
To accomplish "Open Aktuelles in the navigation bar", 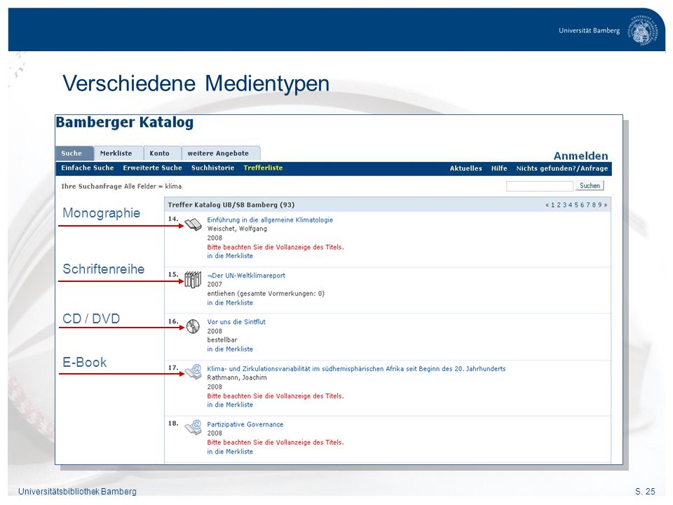I will click(465, 168).
